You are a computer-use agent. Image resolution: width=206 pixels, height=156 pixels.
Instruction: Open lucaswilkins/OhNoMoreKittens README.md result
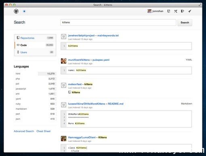click(96, 104)
